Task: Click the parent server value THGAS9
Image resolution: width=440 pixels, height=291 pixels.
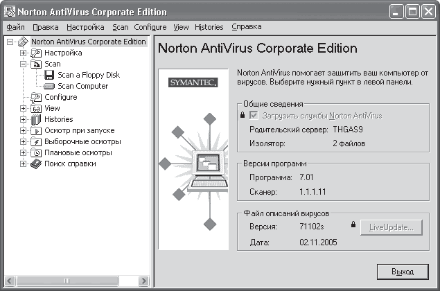Action: (x=348, y=130)
